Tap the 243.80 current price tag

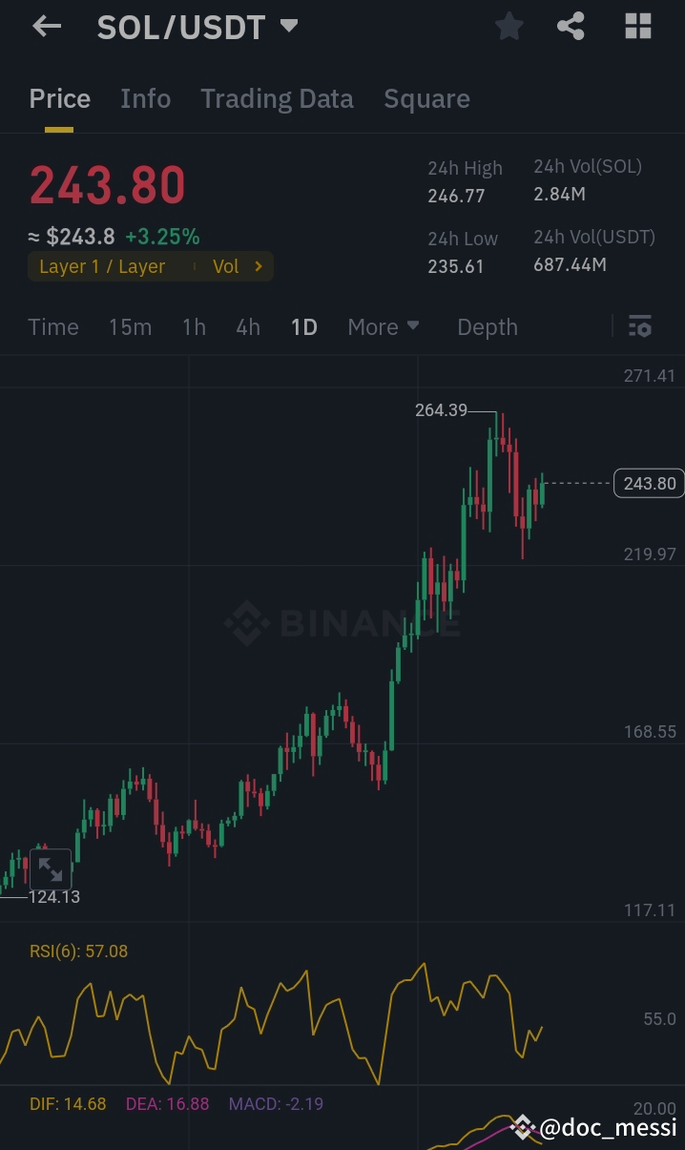coord(648,483)
